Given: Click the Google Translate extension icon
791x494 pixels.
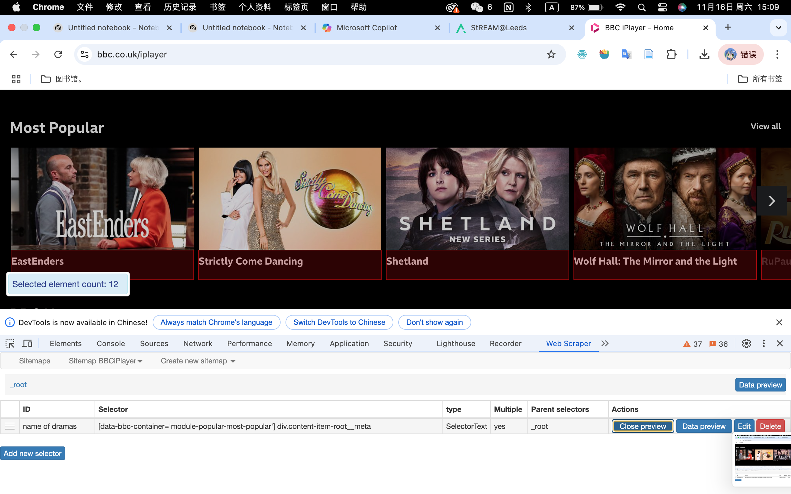Looking at the screenshot, I should tap(626, 54).
